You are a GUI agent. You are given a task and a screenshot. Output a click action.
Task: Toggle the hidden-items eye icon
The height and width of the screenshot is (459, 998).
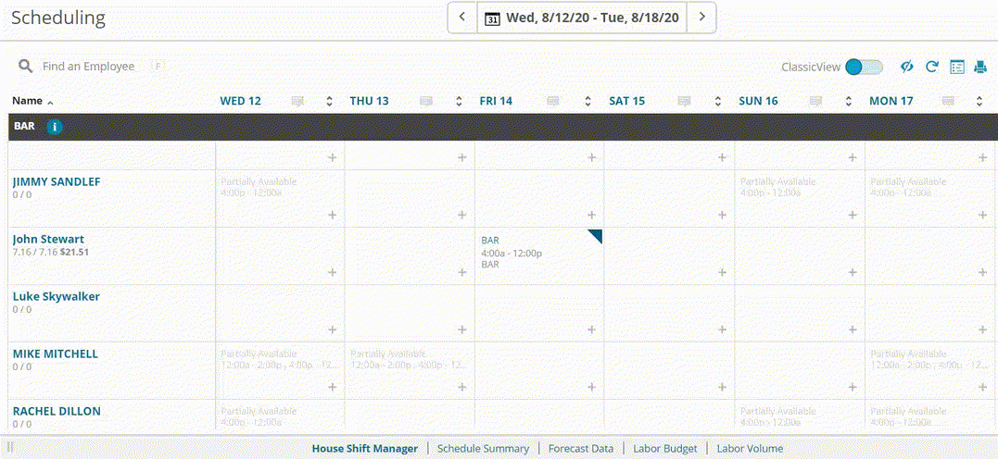[907, 67]
